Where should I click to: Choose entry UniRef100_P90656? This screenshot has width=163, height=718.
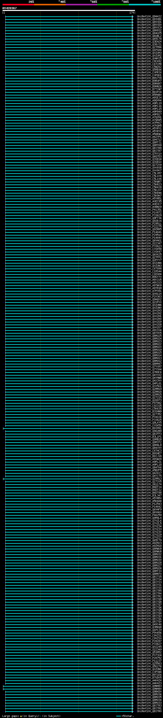[x=149, y=633]
